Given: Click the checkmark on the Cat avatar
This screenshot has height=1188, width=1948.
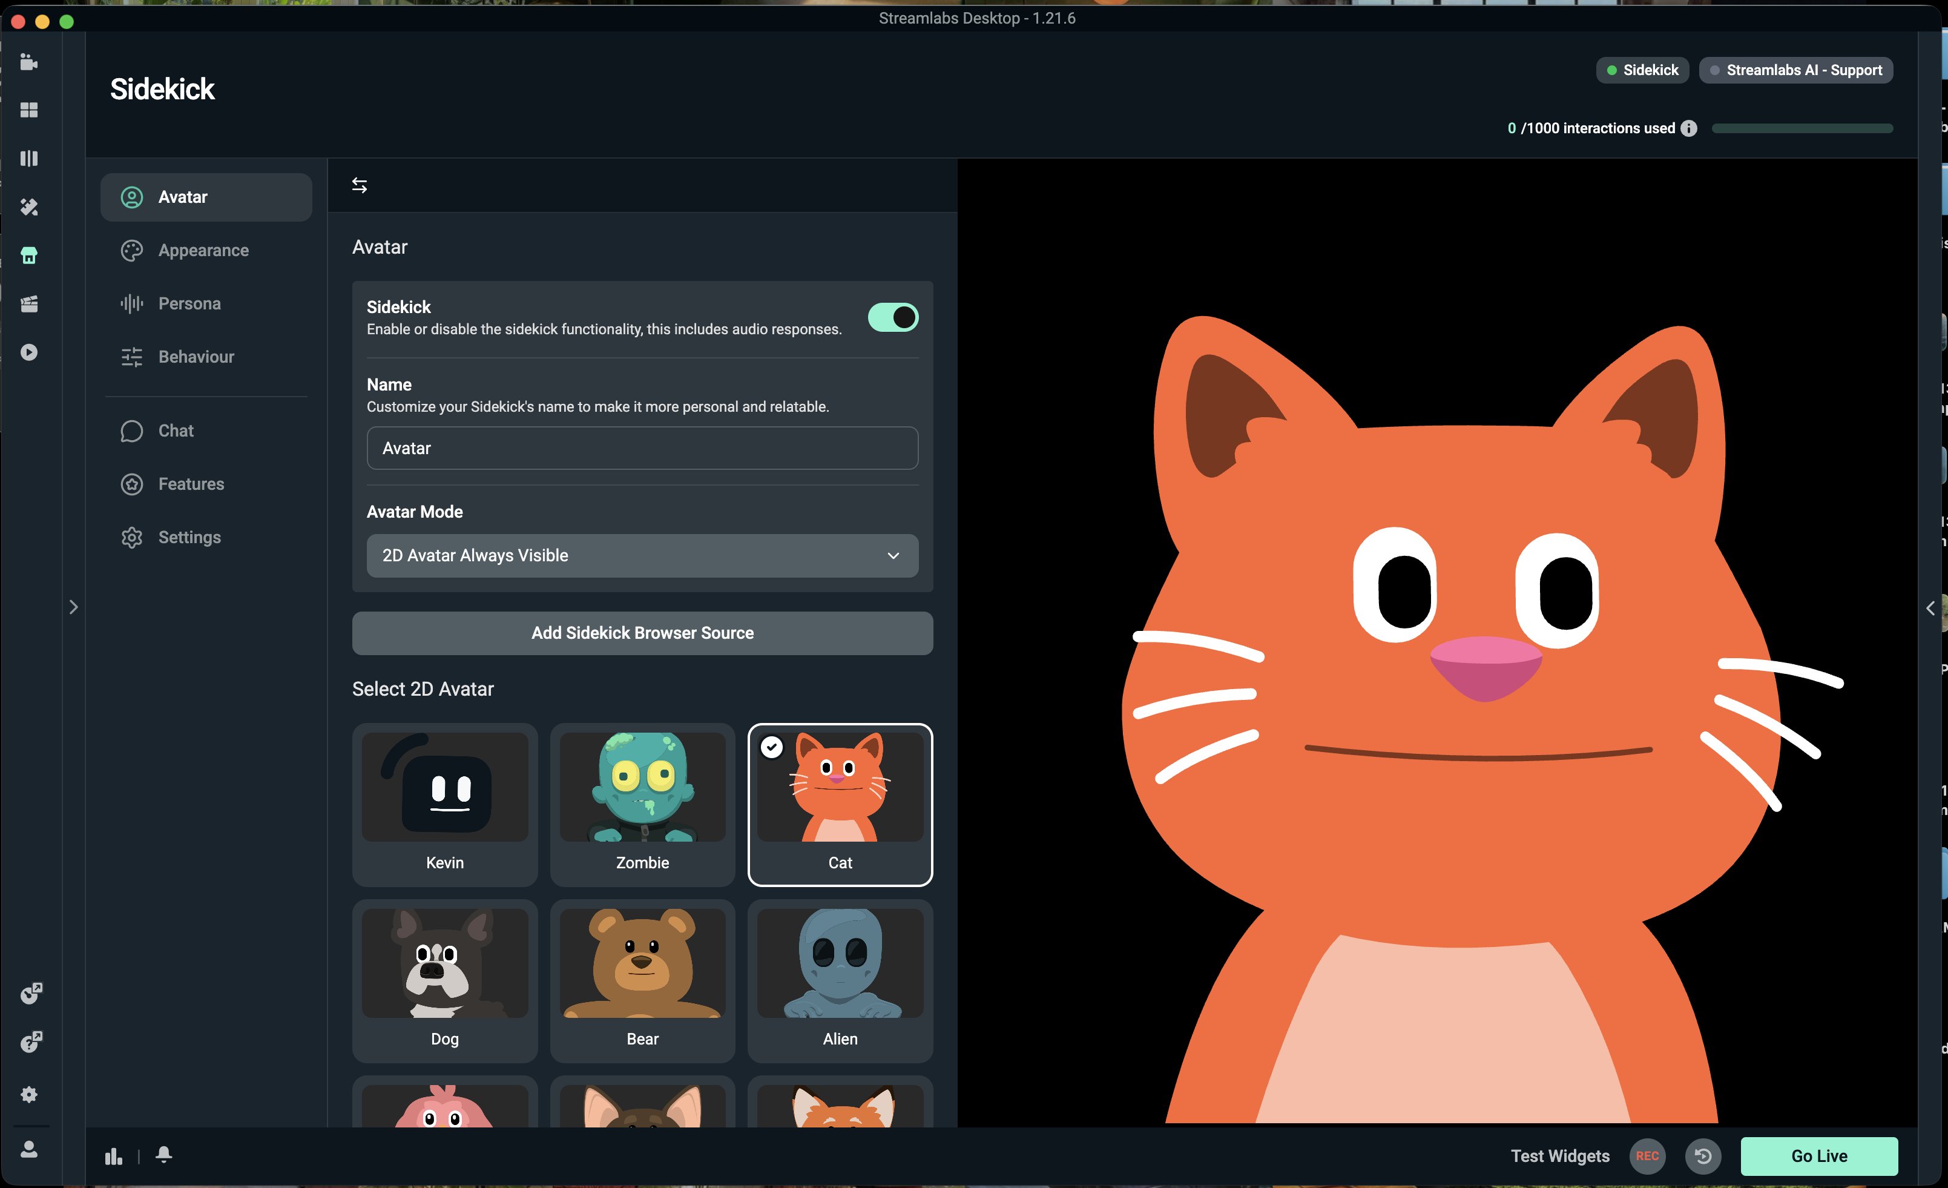Looking at the screenshot, I should [772, 747].
